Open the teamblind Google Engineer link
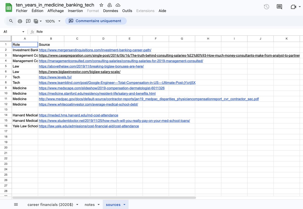The height and width of the screenshot is (209, 303). 117,83
